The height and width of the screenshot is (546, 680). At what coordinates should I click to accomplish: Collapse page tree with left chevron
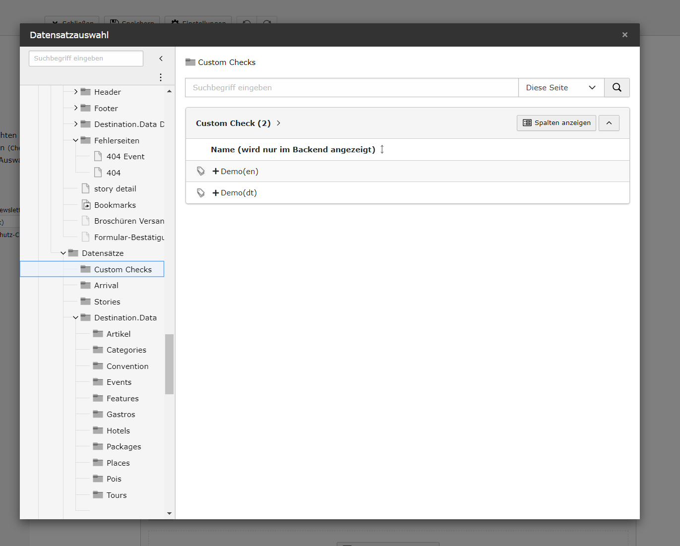pos(161,59)
